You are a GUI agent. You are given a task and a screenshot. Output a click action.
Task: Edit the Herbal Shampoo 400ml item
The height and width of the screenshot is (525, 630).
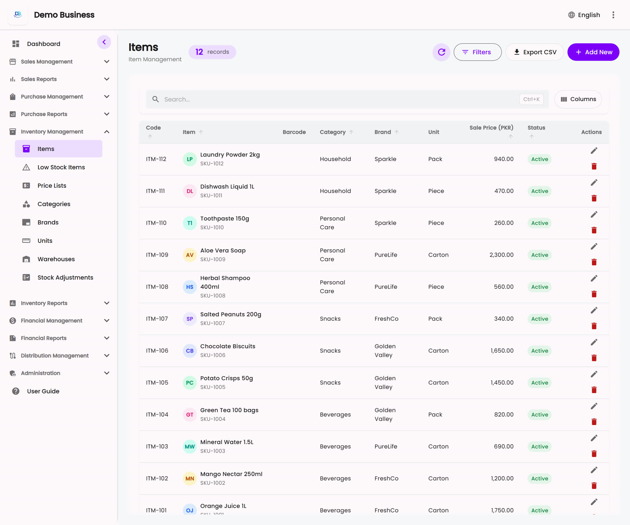[x=594, y=278]
